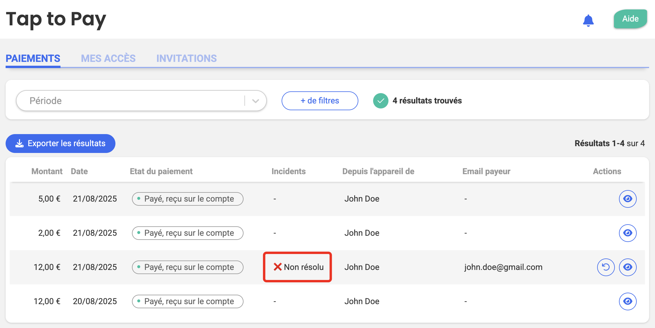Open the Aide help button

click(630, 19)
